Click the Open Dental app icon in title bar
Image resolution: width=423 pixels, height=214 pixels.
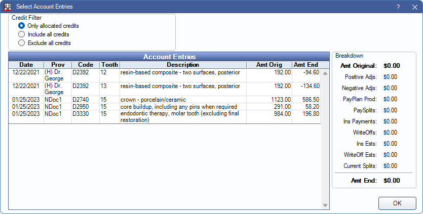(x=8, y=7)
